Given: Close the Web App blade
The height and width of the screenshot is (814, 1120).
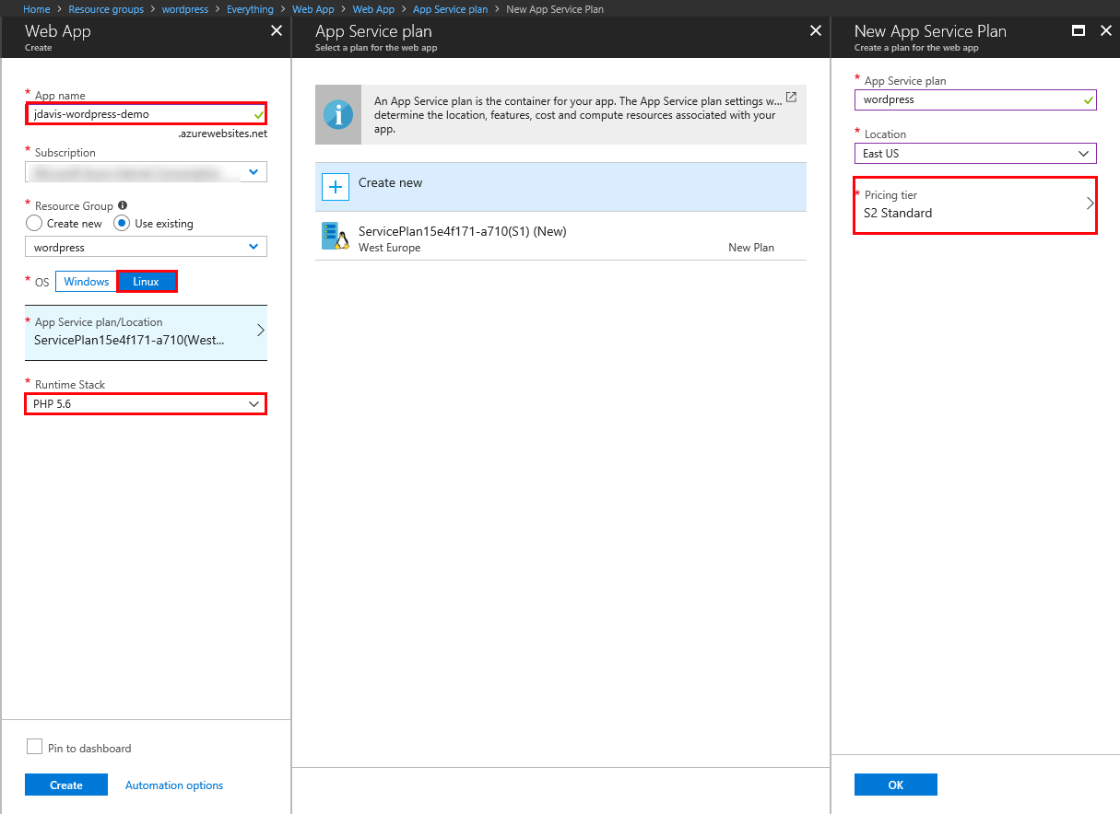Looking at the screenshot, I should (277, 31).
